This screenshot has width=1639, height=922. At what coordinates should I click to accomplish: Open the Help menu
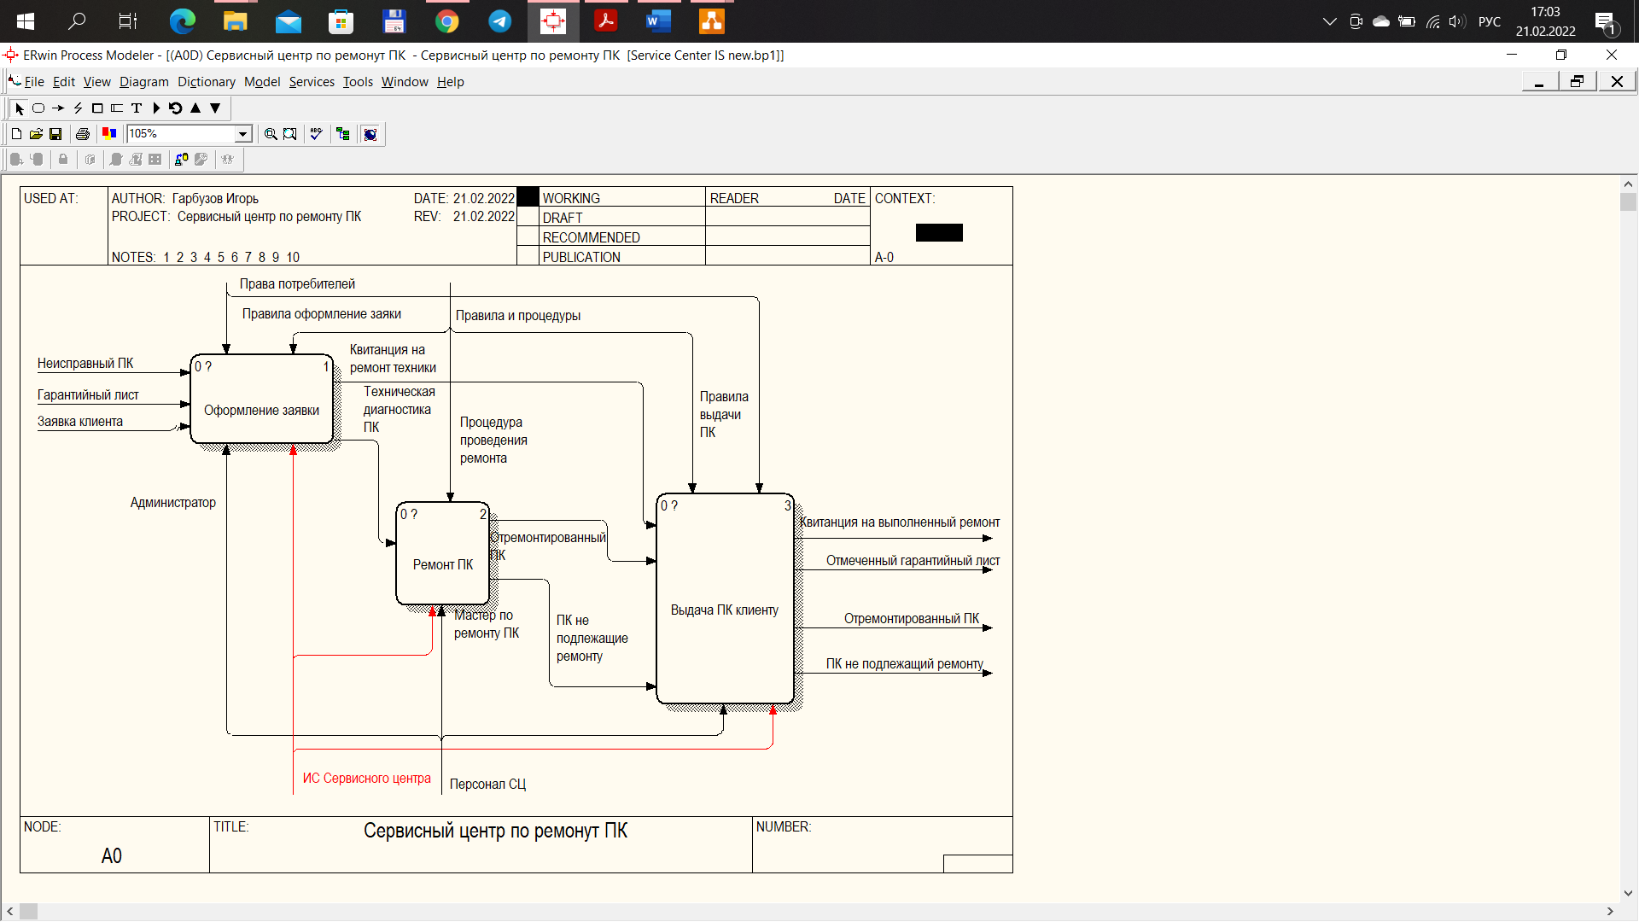click(451, 82)
